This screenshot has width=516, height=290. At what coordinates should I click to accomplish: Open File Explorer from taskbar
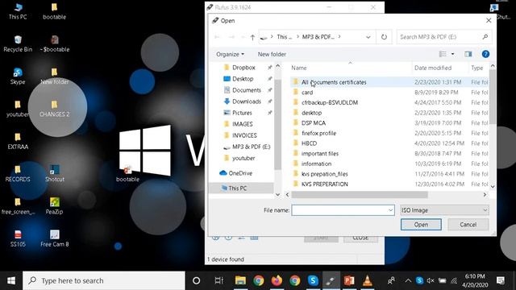point(240,280)
